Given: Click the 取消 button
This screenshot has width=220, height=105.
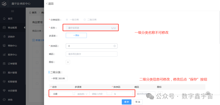Looking at the screenshot, I should (138, 102).
